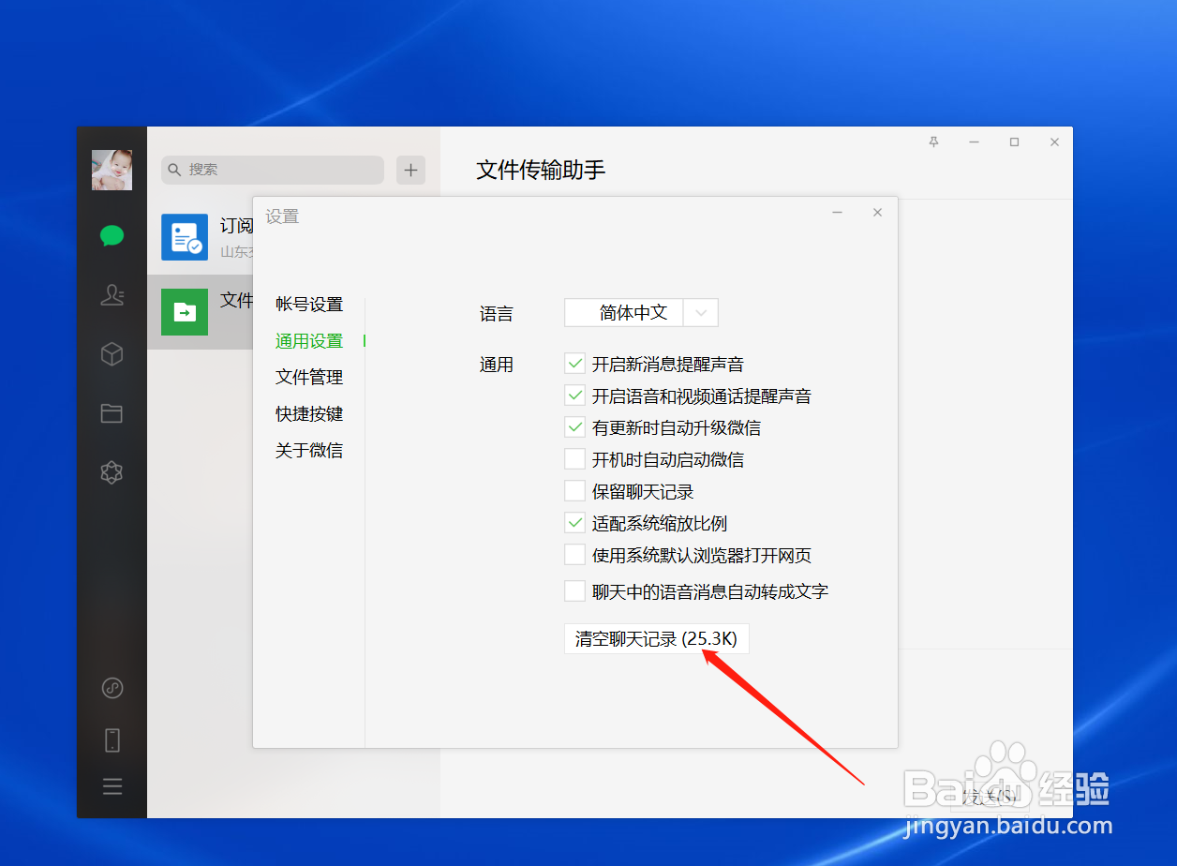The image size is (1177, 866).
Task: Click the 文件传输助手 chat title
Action: pyautogui.click(x=541, y=170)
